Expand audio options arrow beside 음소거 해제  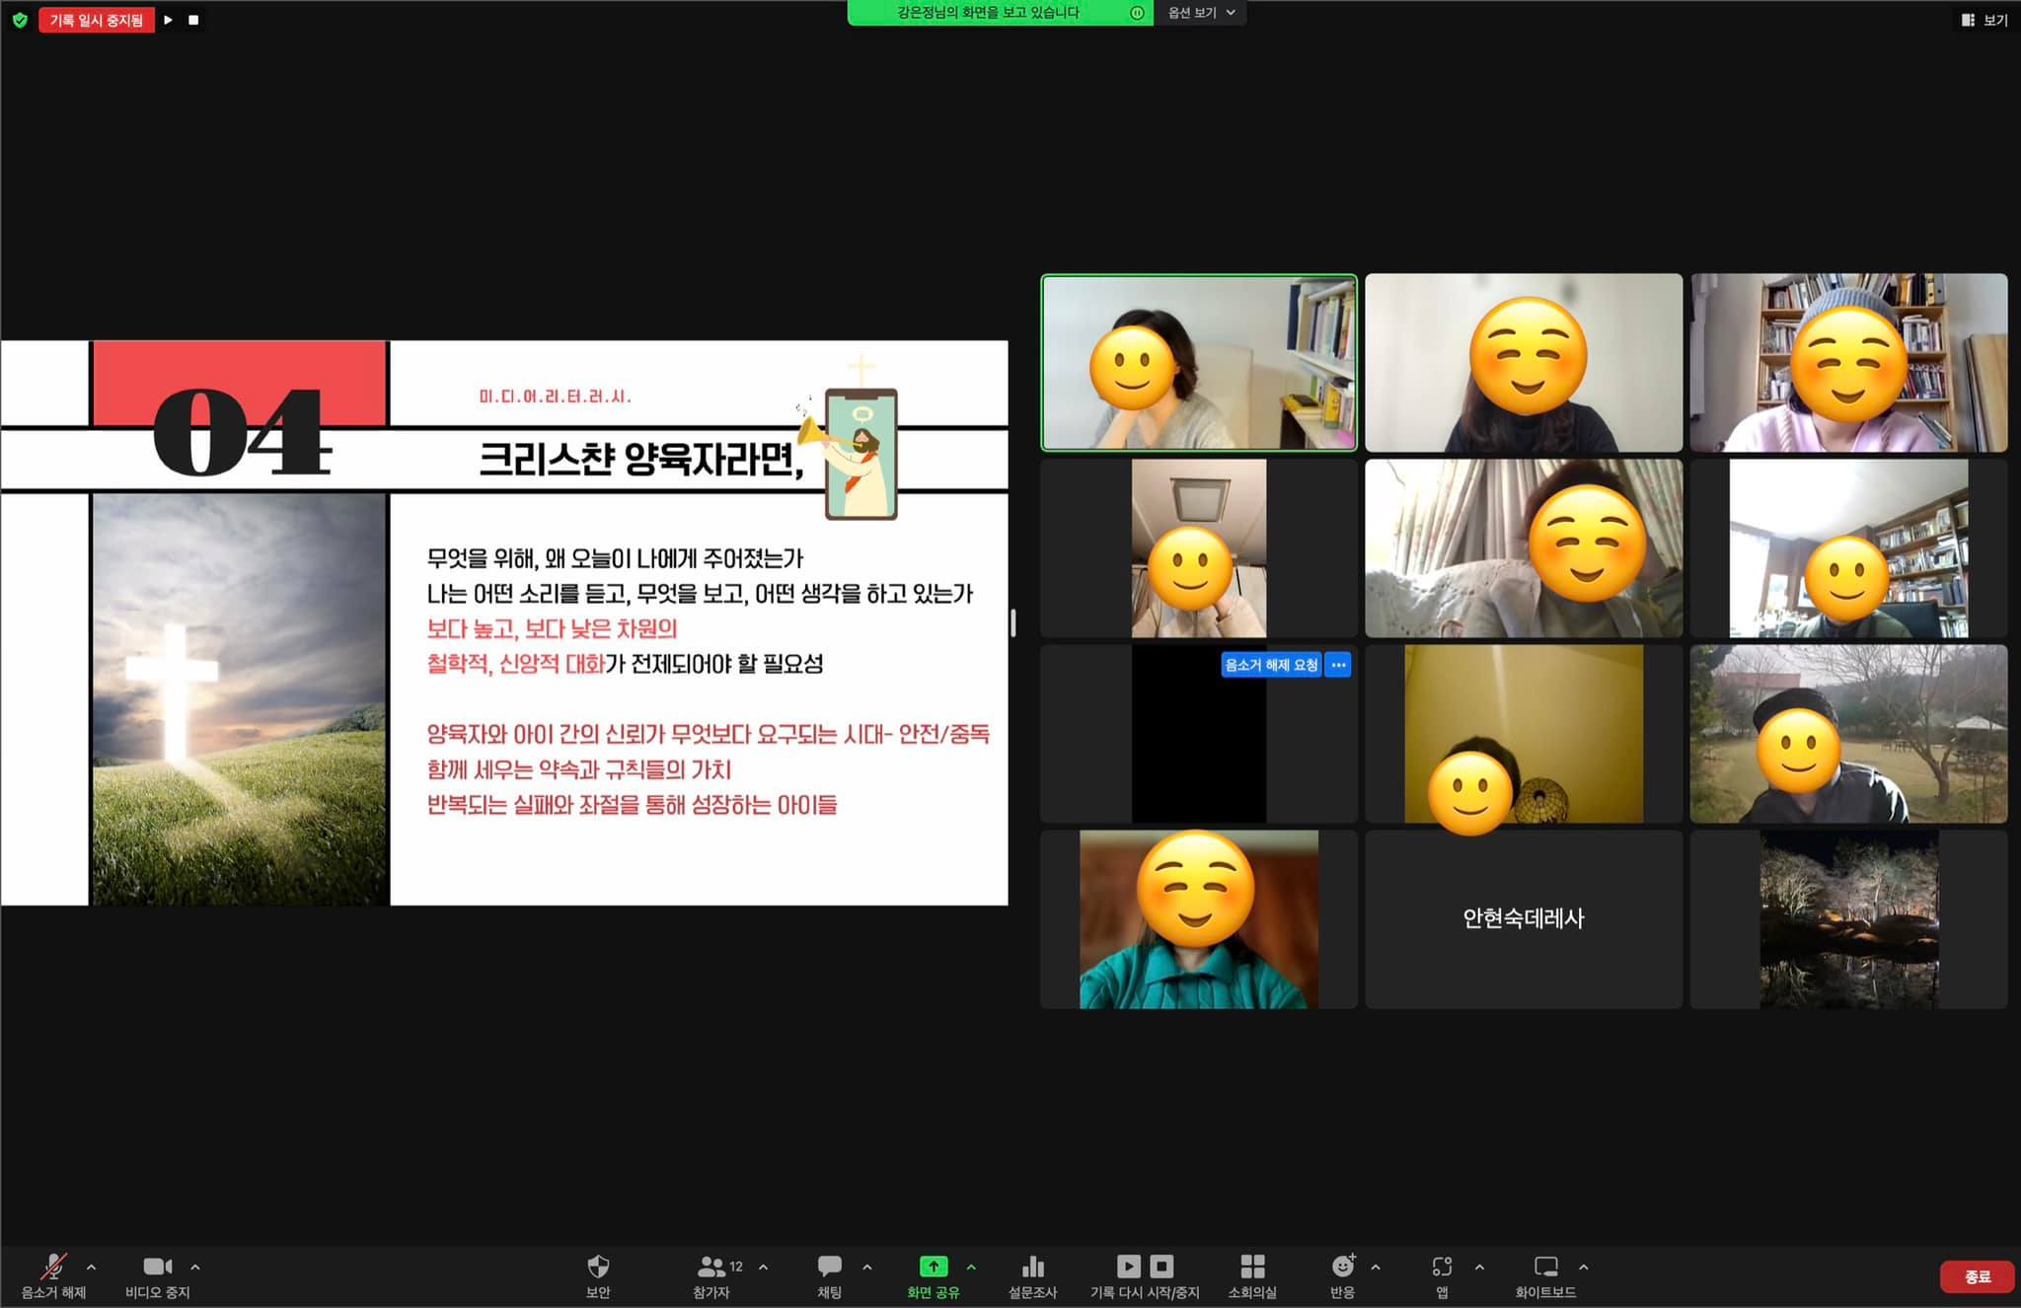click(92, 1267)
